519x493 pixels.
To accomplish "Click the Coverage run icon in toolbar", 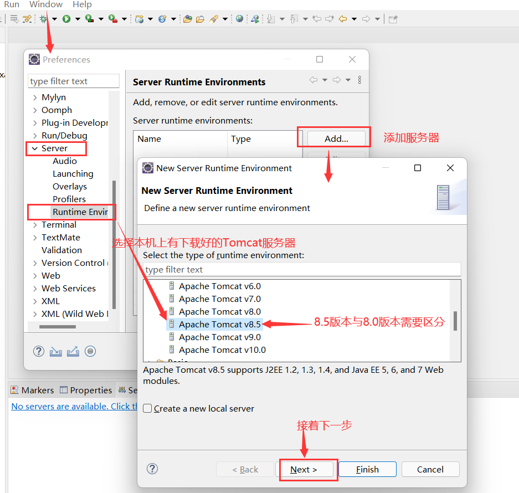I will coord(89,19).
